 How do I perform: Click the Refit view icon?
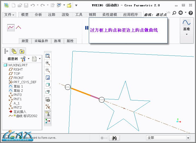pos(48,56)
